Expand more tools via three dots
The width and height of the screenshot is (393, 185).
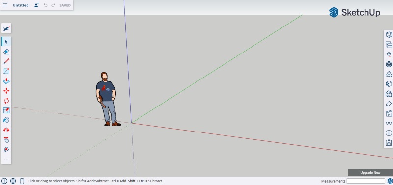tap(6, 159)
